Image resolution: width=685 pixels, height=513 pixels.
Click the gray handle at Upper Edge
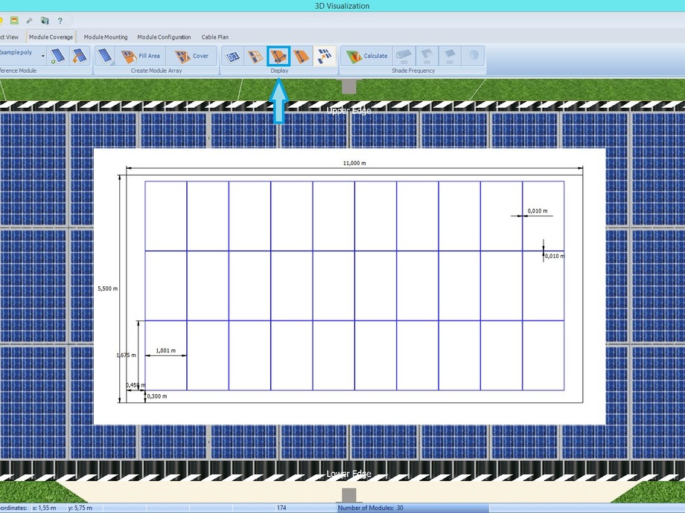[348, 86]
